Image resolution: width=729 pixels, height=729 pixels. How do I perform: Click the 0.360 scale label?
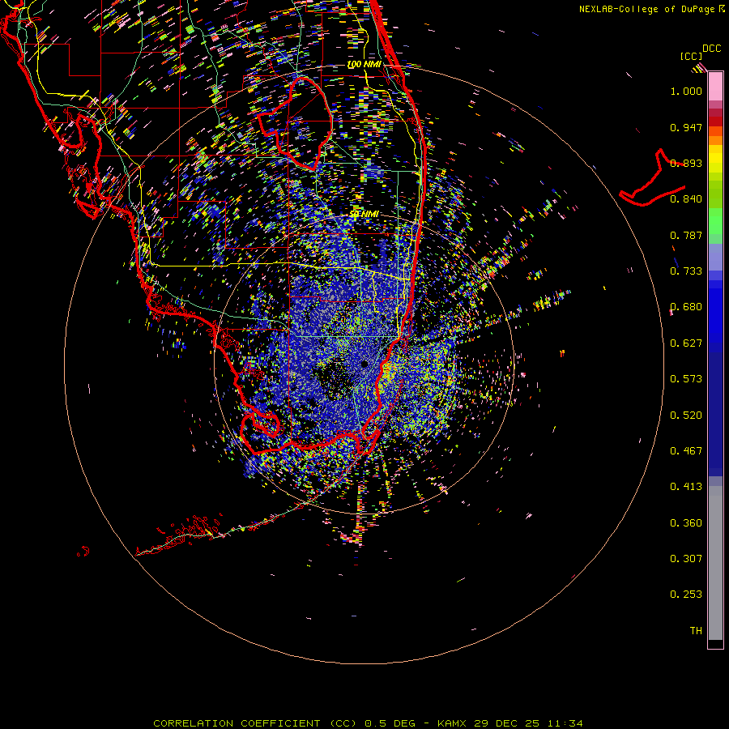[x=686, y=523]
